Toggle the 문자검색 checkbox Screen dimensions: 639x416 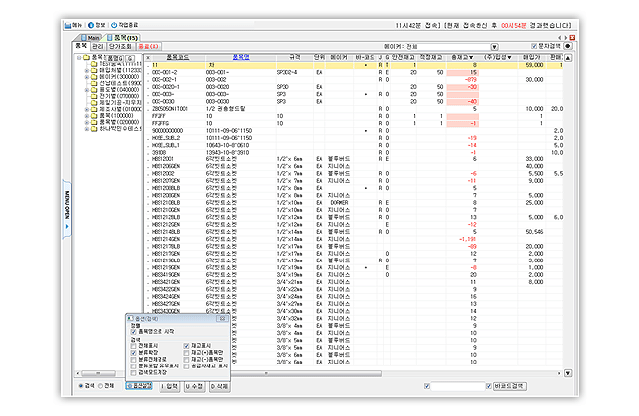coord(534,46)
